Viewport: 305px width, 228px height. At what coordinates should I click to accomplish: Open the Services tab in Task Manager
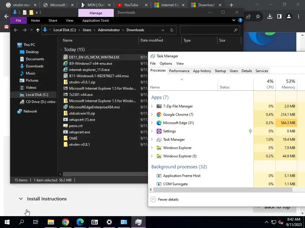pos(262,71)
